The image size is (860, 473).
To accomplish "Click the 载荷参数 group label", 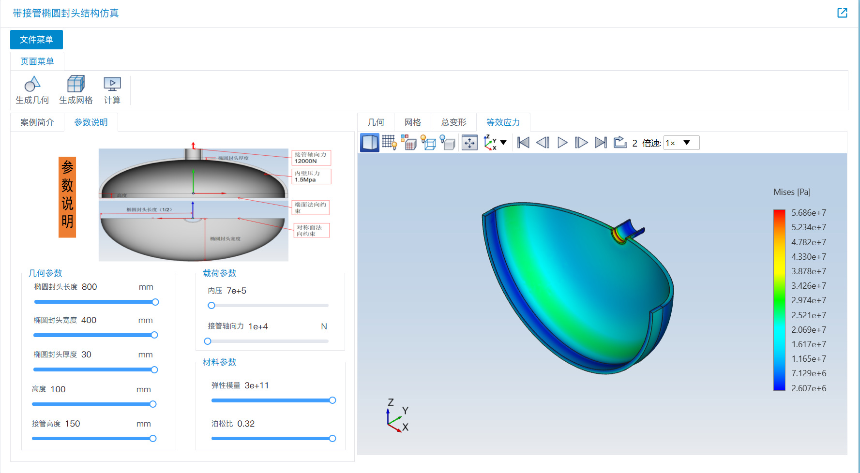I will (x=220, y=273).
